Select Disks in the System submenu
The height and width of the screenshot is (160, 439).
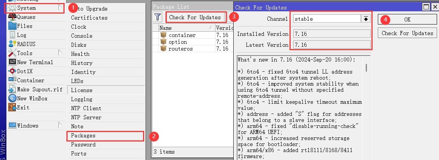click(106, 45)
